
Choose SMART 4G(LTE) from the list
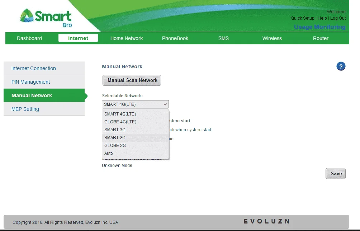click(136, 114)
